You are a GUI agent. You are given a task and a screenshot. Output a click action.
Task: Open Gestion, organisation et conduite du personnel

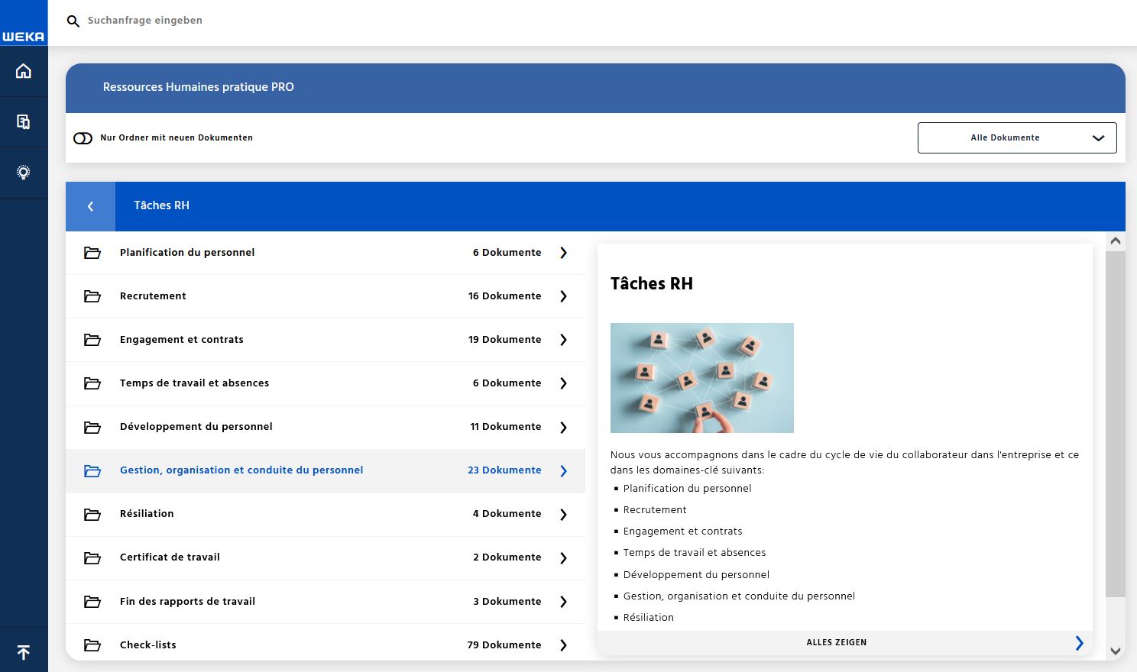[x=241, y=470]
